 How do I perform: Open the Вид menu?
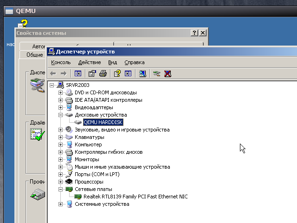[112, 62]
